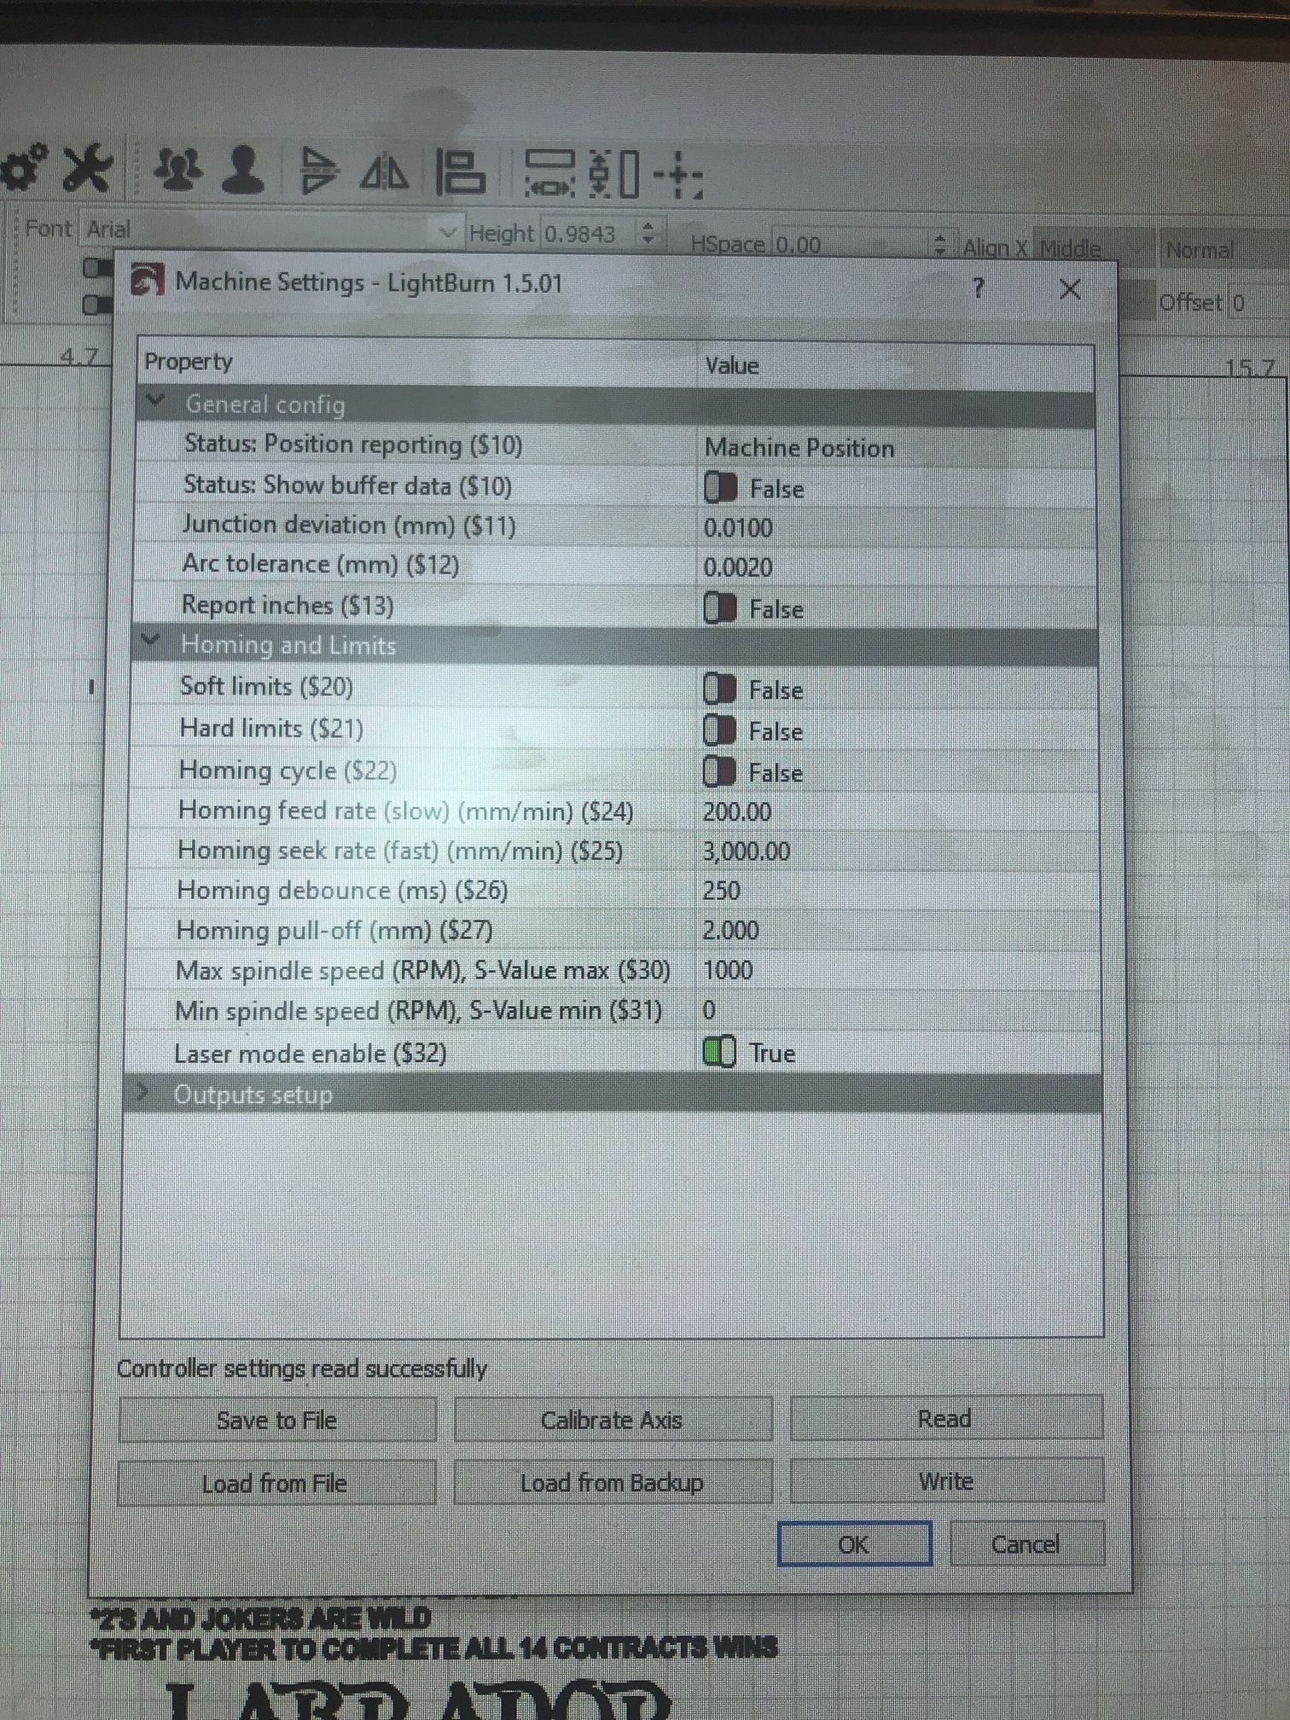Click the Read button
The width and height of the screenshot is (1290, 1720).
point(946,1418)
